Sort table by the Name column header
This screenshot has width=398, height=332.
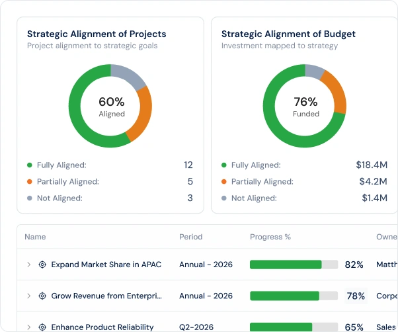coord(35,237)
